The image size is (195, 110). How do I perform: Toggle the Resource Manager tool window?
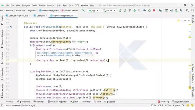pyautogui.click(x=2, y=39)
